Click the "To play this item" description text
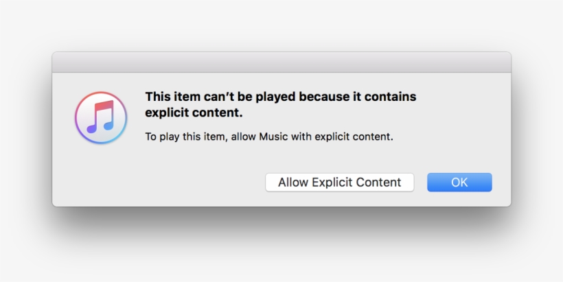 (x=185, y=137)
